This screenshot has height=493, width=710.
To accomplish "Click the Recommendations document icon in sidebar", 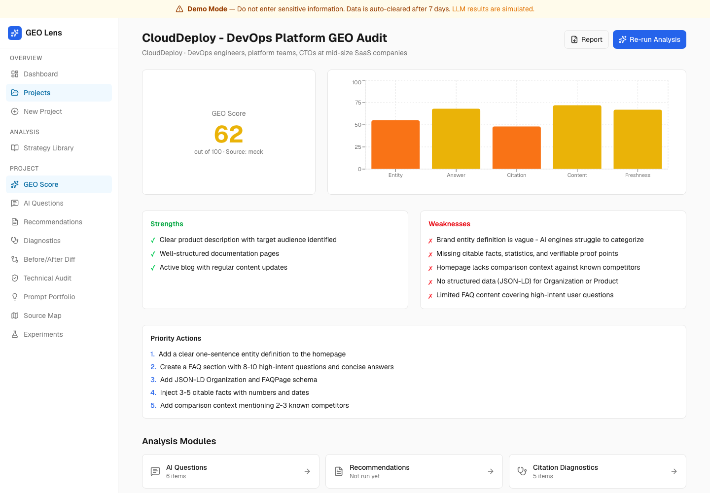I will click(x=15, y=222).
